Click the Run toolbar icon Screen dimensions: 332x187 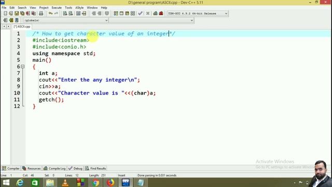[x=121, y=14]
